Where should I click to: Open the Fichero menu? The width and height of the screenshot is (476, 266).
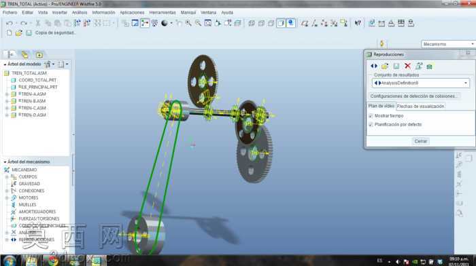pyautogui.click(x=10, y=12)
